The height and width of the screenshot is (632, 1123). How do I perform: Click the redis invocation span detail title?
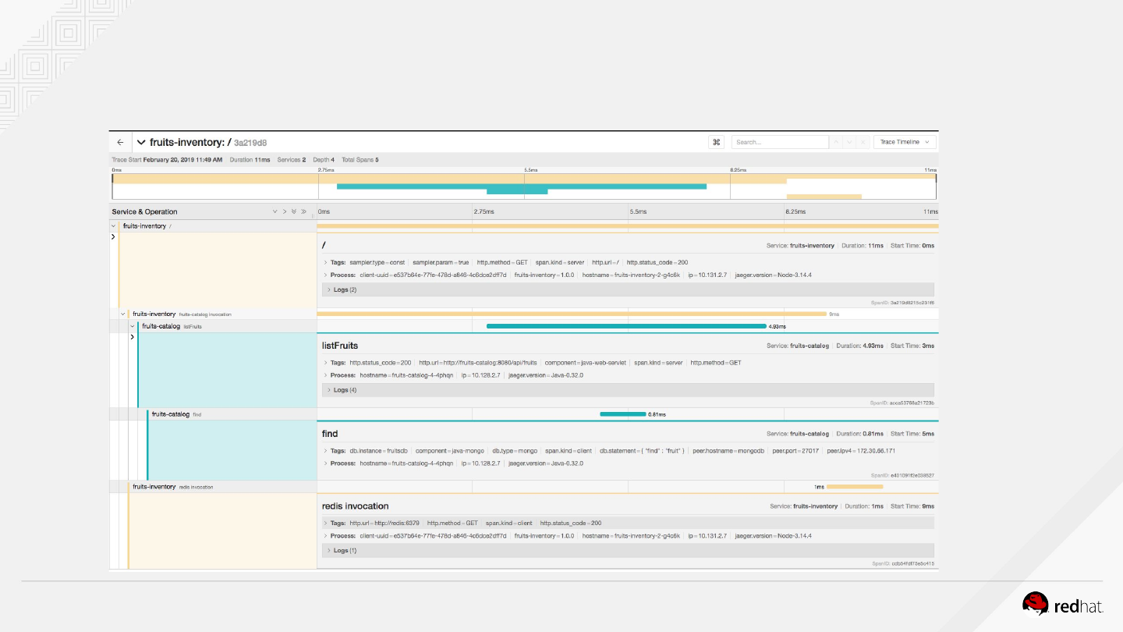click(x=355, y=506)
